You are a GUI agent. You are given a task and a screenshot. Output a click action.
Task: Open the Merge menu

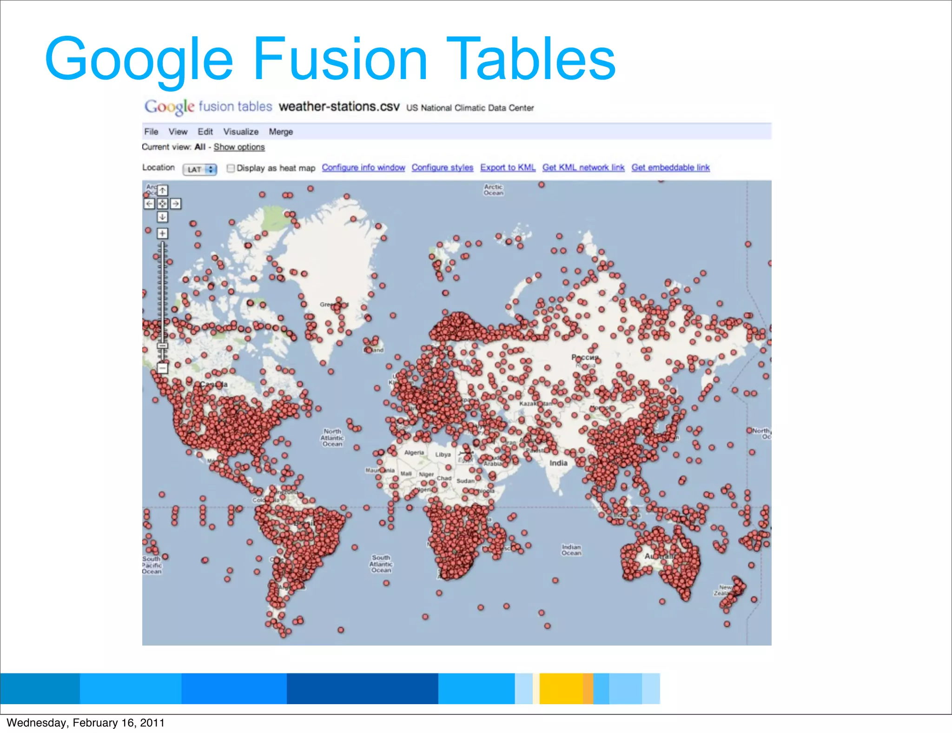point(281,132)
